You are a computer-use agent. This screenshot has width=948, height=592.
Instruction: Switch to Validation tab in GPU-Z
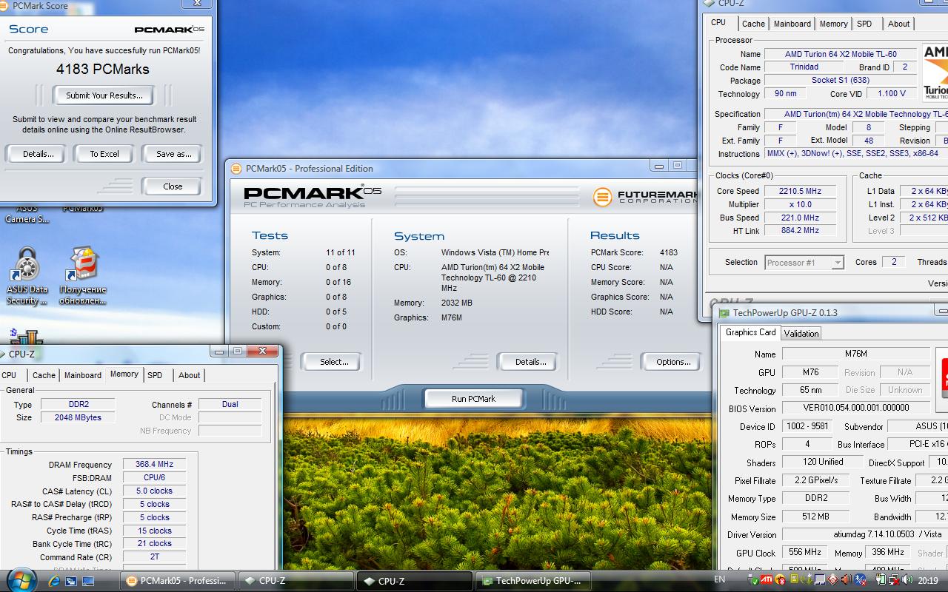point(801,334)
